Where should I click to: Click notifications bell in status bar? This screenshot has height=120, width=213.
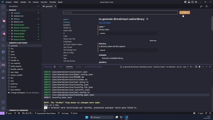[210, 113]
